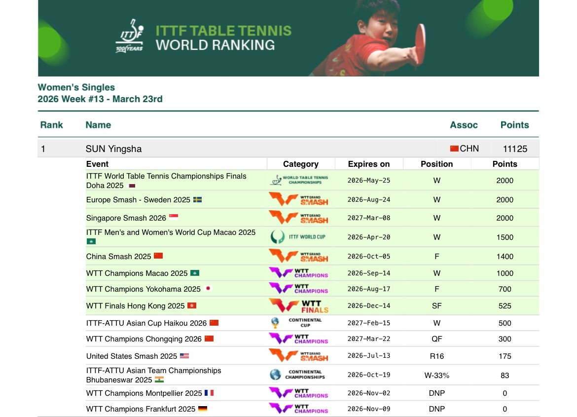Click the Europe Smash - Sweden 2025 event name

click(x=138, y=200)
